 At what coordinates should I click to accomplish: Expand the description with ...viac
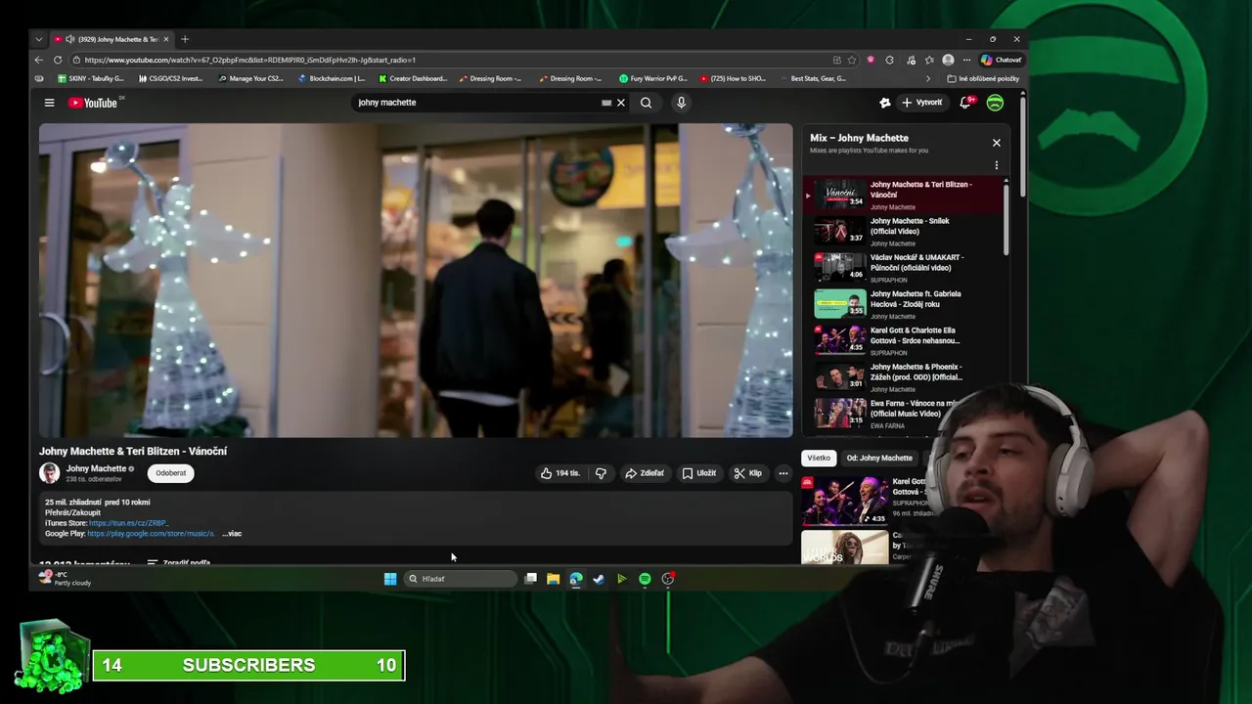point(232,534)
